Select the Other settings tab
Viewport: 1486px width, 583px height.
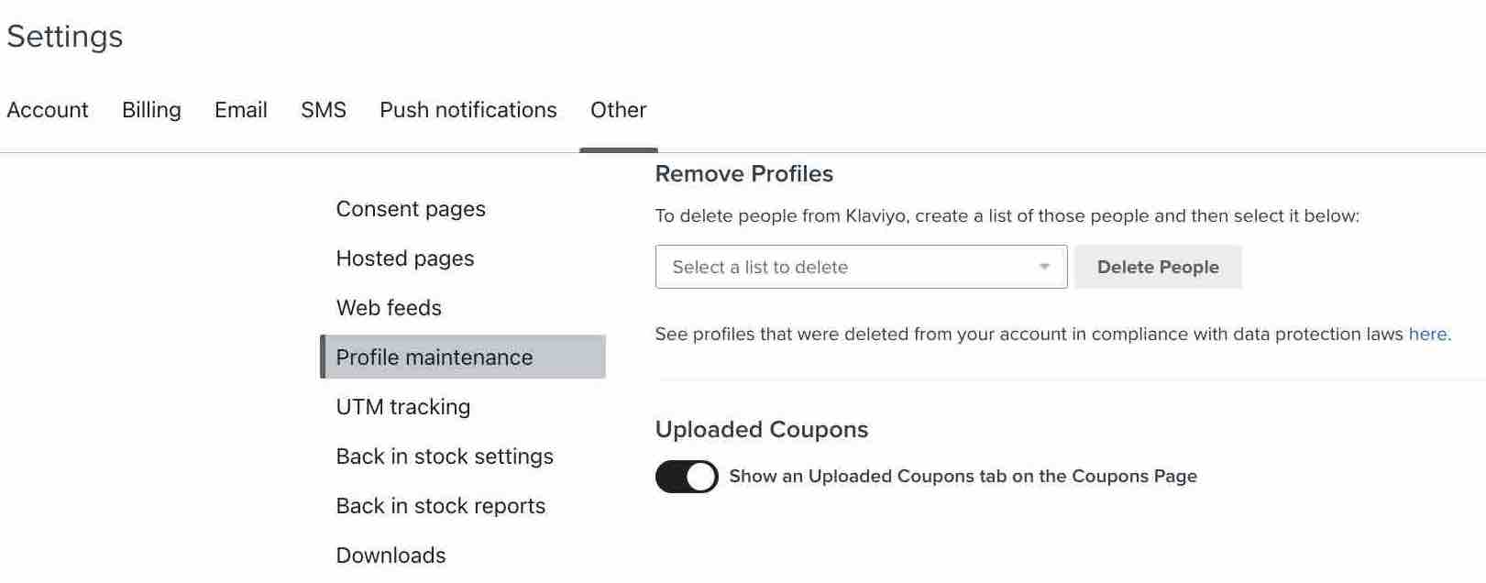click(x=618, y=110)
